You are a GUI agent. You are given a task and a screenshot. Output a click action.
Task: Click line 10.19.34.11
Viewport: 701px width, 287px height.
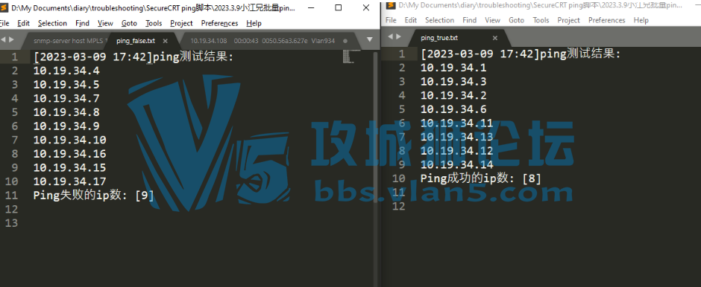pyautogui.click(x=457, y=123)
